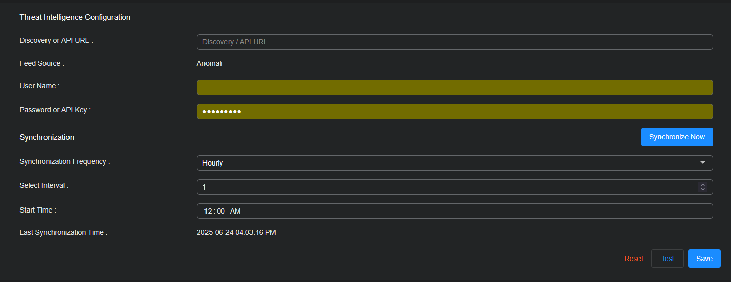Click the Synchronization Frequency dropdown caret arrow
This screenshot has width=731, height=282.
click(703, 163)
